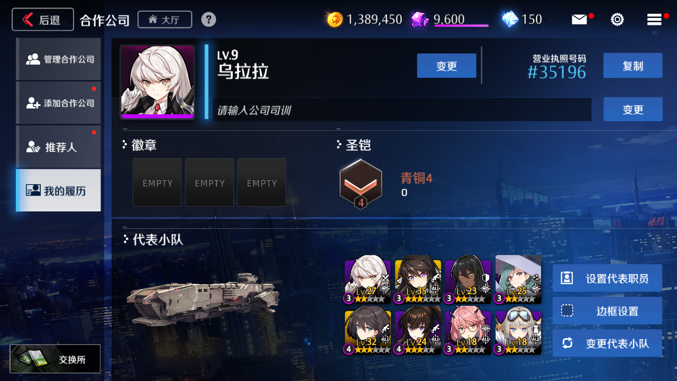
Task: Click the company motto input field
Action: (x=402, y=110)
